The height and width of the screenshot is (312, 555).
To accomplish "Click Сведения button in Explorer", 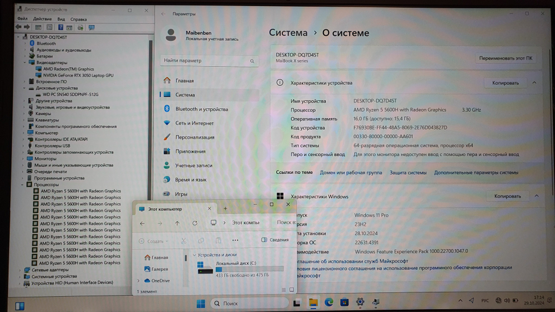I will tap(275, 240).
